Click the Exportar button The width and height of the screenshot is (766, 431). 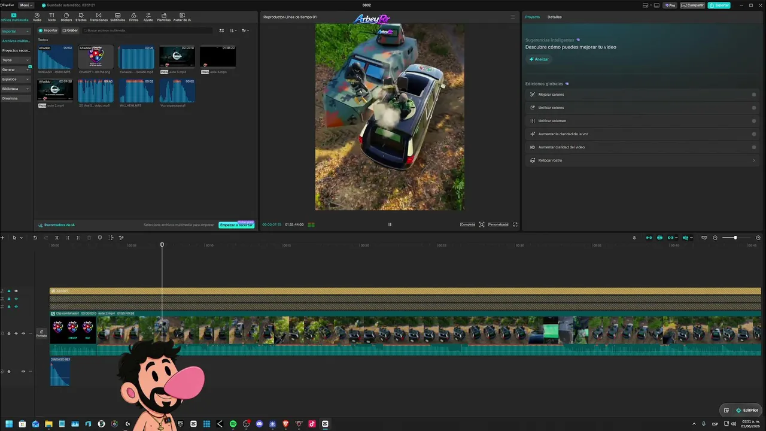pyautogui.click(x=719, y=5)
